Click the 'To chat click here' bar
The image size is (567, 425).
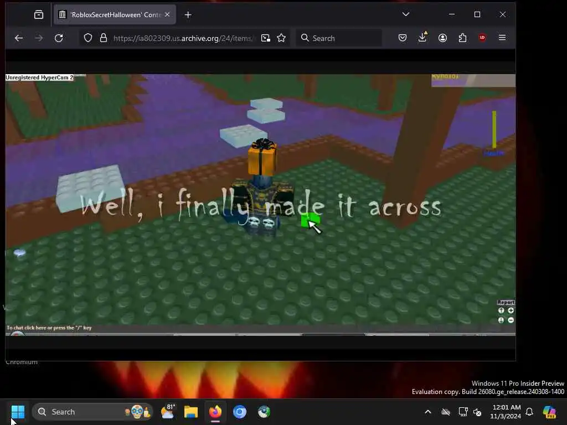point(49,328)
